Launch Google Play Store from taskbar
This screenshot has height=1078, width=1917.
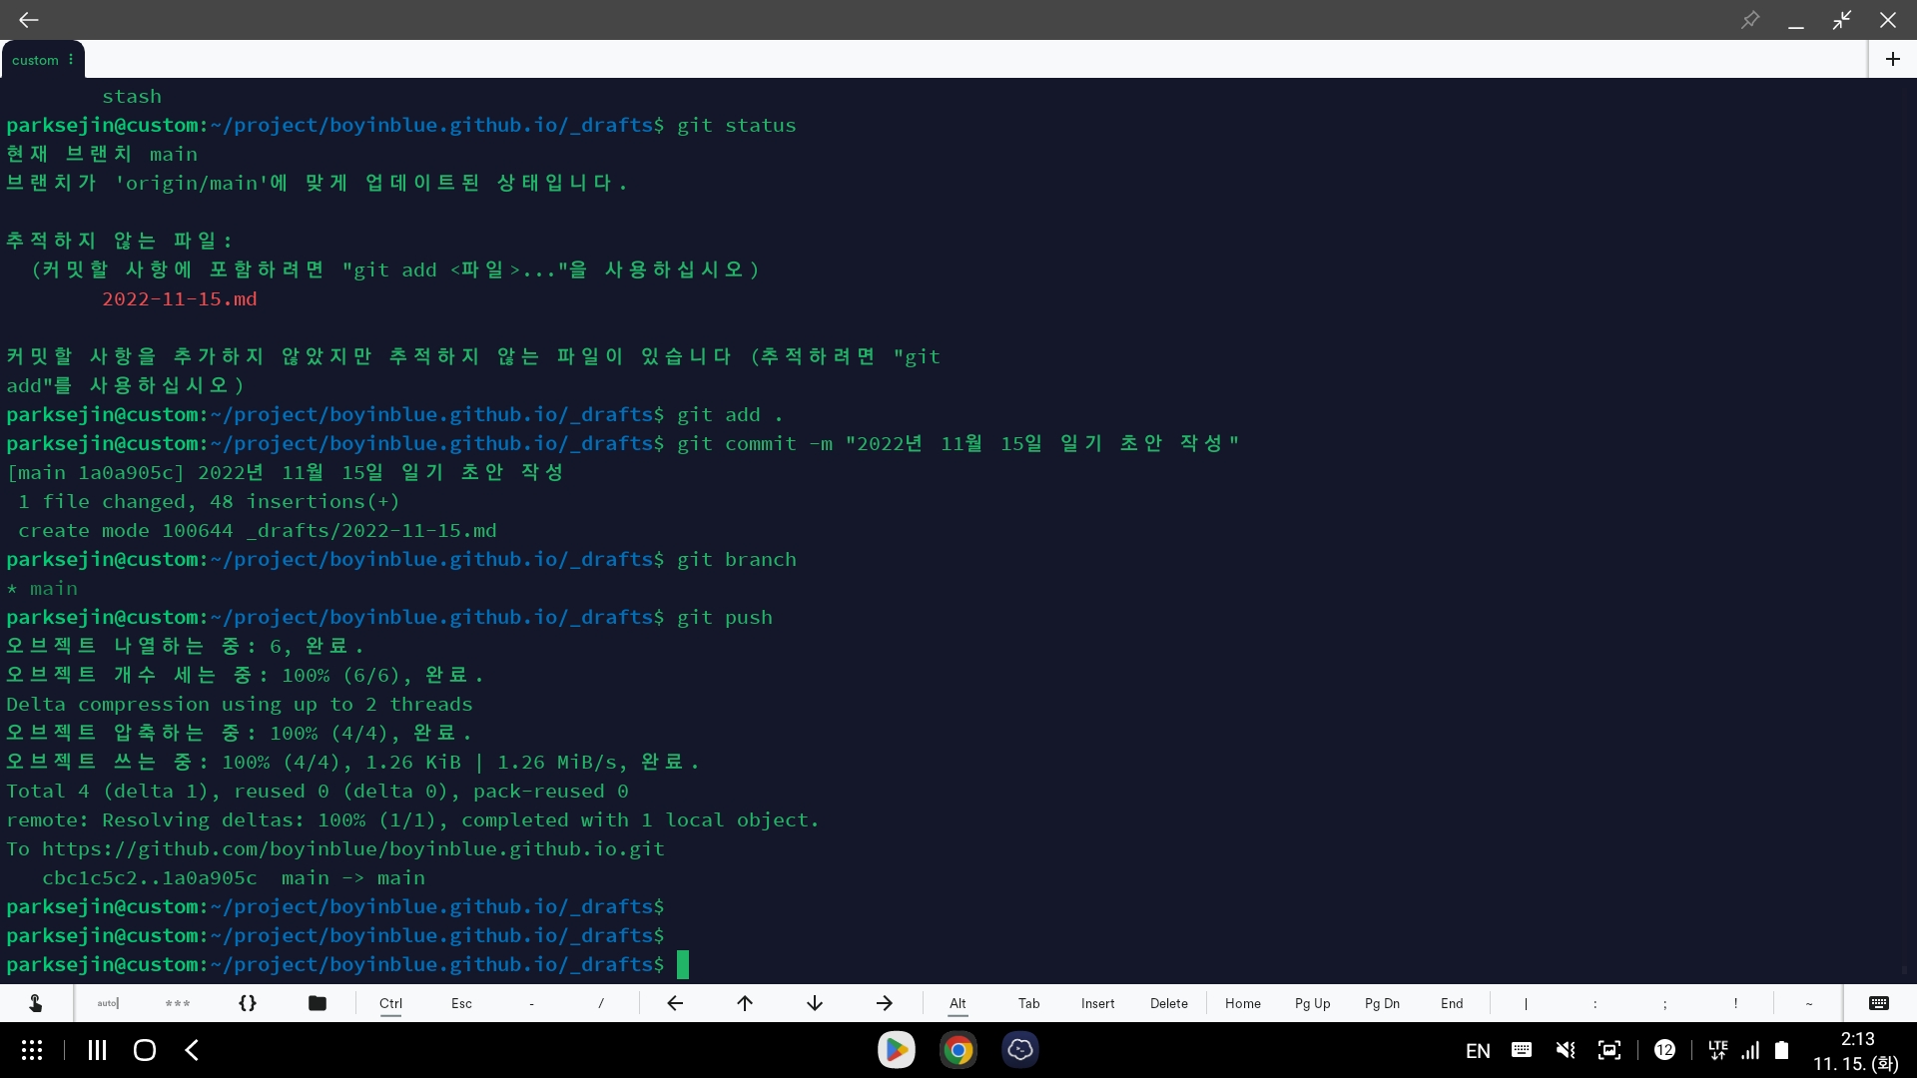tap(897, 1050)
